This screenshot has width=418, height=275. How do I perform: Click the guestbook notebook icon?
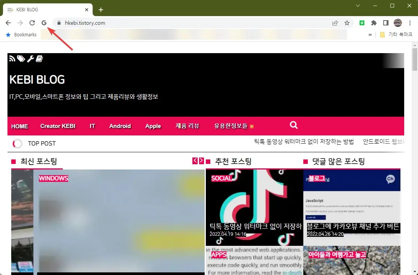click(39, 59)
